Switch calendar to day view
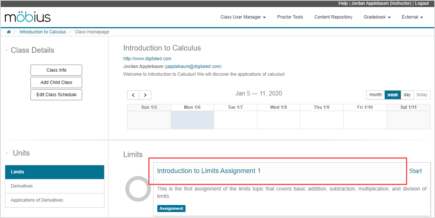Viewport: 435px width, 218px height. 407,95
